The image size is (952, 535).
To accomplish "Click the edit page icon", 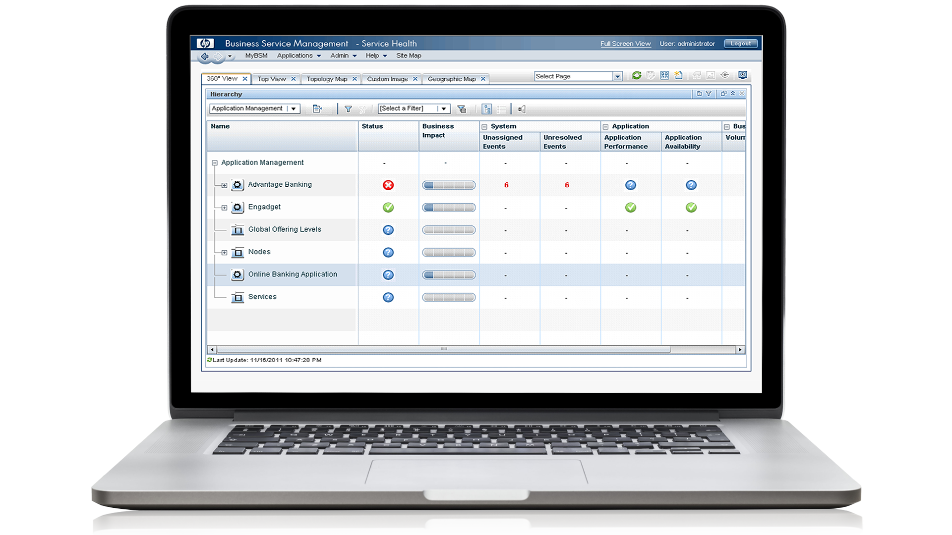I will (651, 75).
